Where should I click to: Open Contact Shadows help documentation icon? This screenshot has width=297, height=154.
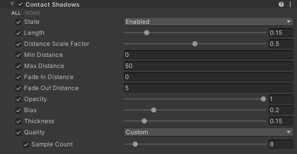(x=281, y=4)
